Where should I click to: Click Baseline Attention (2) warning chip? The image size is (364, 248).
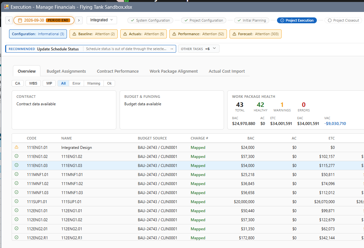pyautogui.click(x=93, y=34)
